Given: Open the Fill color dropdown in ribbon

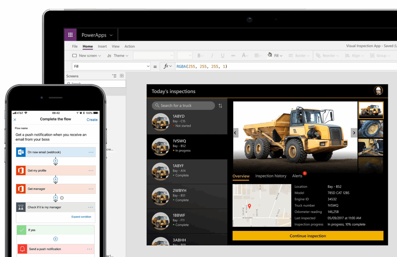Looking at the screenshot, I should click(x=275, y=56).
